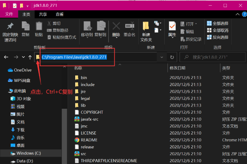Click Select none (全部取消)
Screen dimensions: 247x164
pyautogui.click(x=218, y=30)
